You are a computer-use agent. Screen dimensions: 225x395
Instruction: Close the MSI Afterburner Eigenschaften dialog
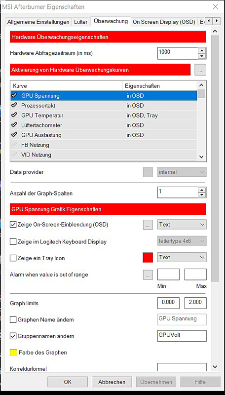pos(216,7)
